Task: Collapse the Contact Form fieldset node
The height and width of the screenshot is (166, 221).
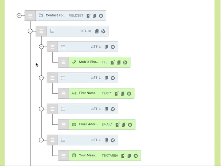Action: 19,16
